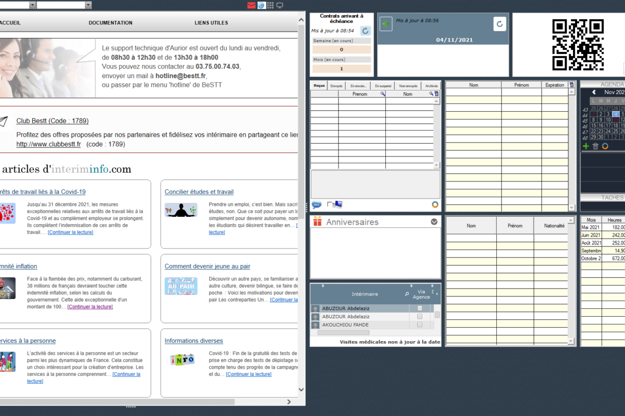
Task: Add agenda event with green plus
Action: tap(586, 146)
